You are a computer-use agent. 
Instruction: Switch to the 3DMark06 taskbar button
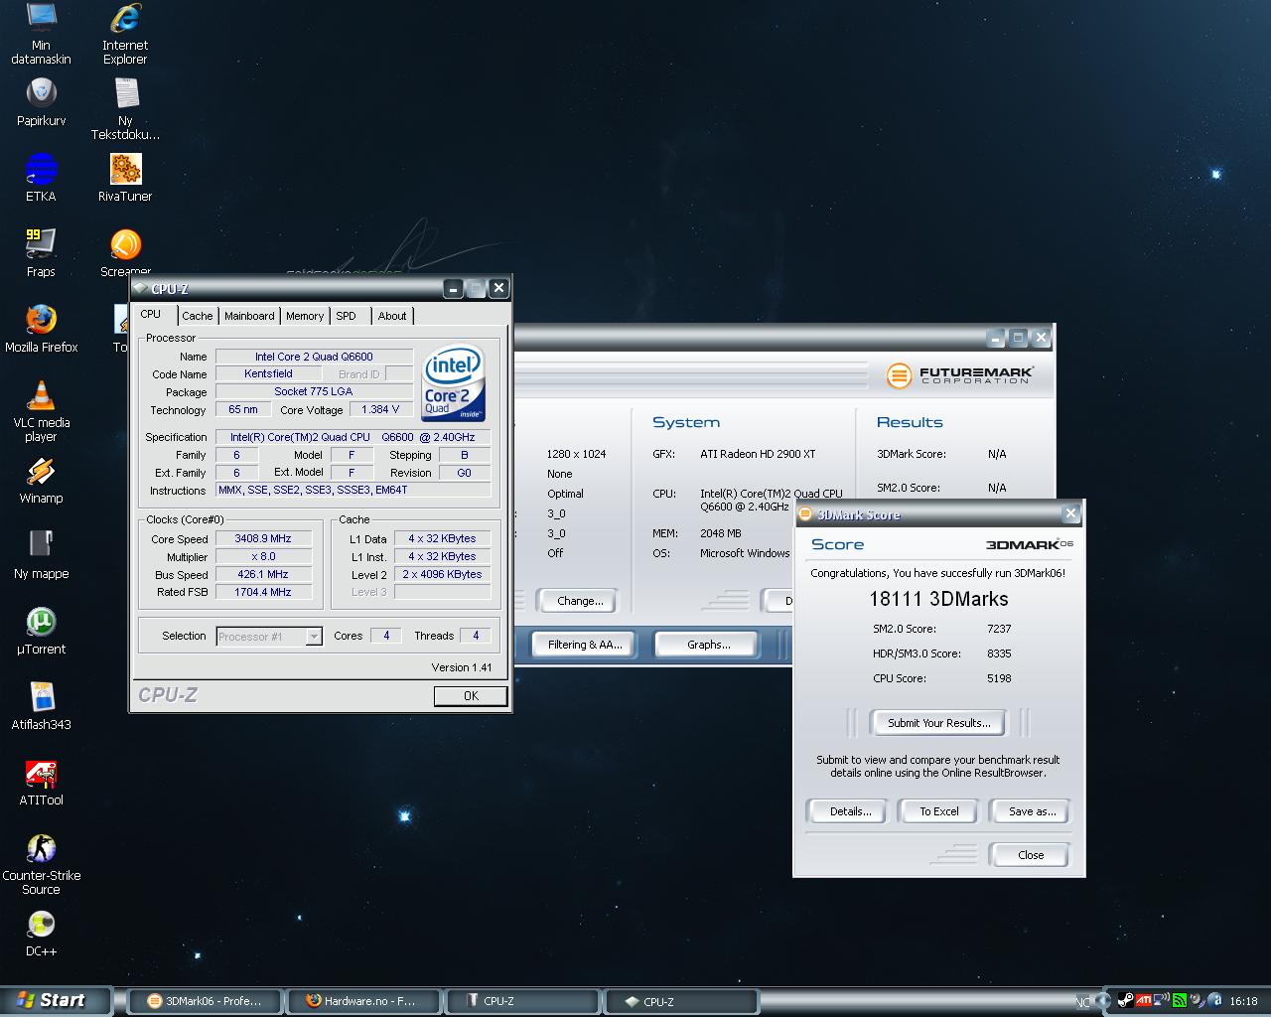206,1001
